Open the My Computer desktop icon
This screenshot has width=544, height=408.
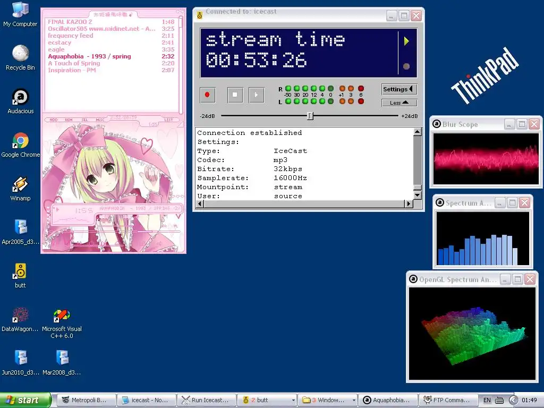tap(20, 14)
